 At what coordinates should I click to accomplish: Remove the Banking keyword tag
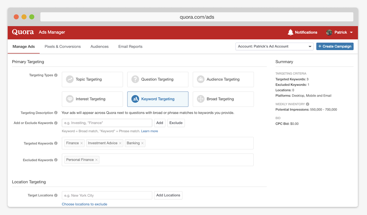point(142,143)
